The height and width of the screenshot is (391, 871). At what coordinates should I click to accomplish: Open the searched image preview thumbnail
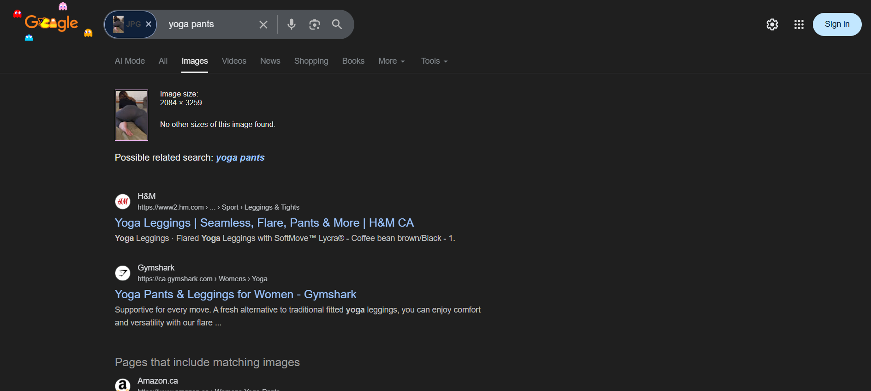131,115
